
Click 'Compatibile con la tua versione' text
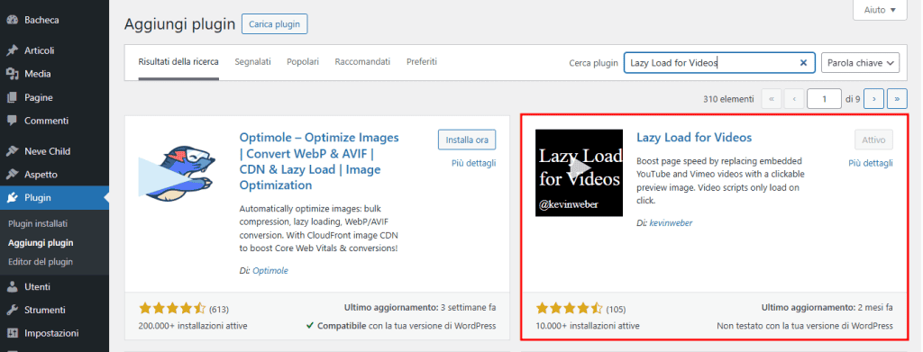point(407,326)
